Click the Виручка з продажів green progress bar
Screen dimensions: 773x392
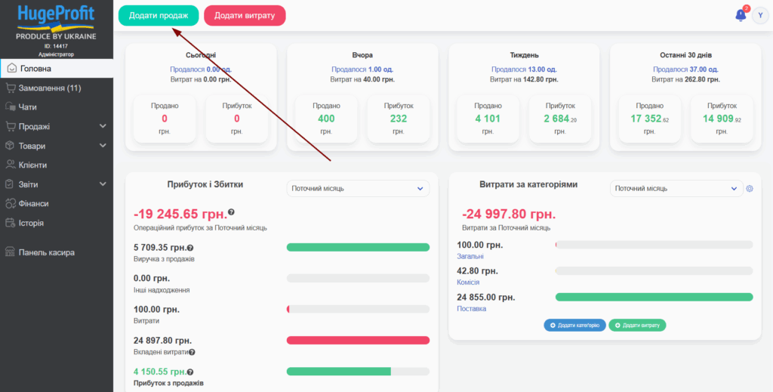(x=358, y=247)
